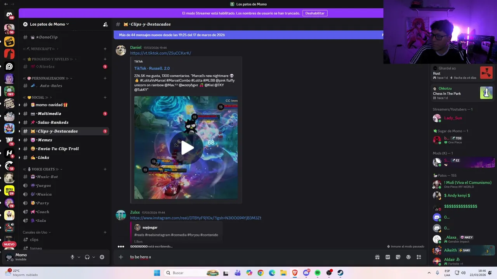
Task: Open the Links channel
Action: 64,158
